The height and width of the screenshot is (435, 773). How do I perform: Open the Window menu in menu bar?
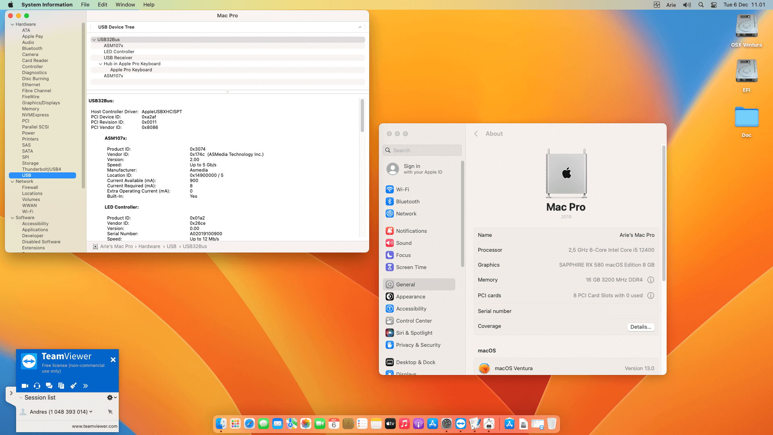coord(125,4)
